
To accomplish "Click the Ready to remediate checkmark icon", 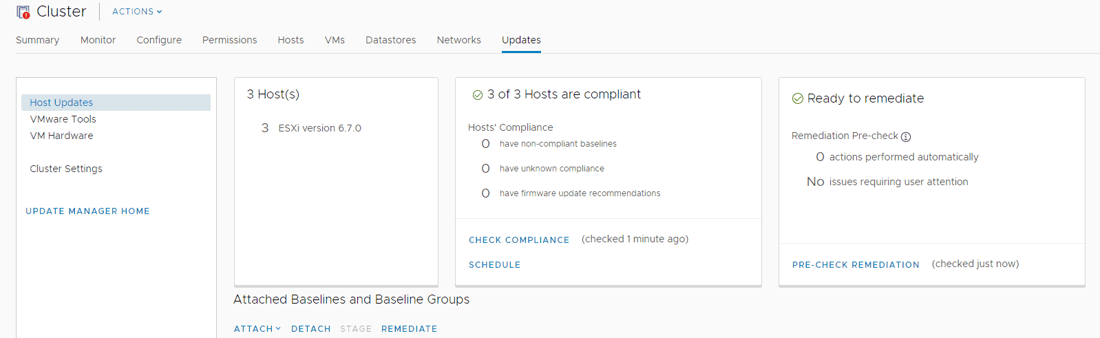I will point(798,98).
